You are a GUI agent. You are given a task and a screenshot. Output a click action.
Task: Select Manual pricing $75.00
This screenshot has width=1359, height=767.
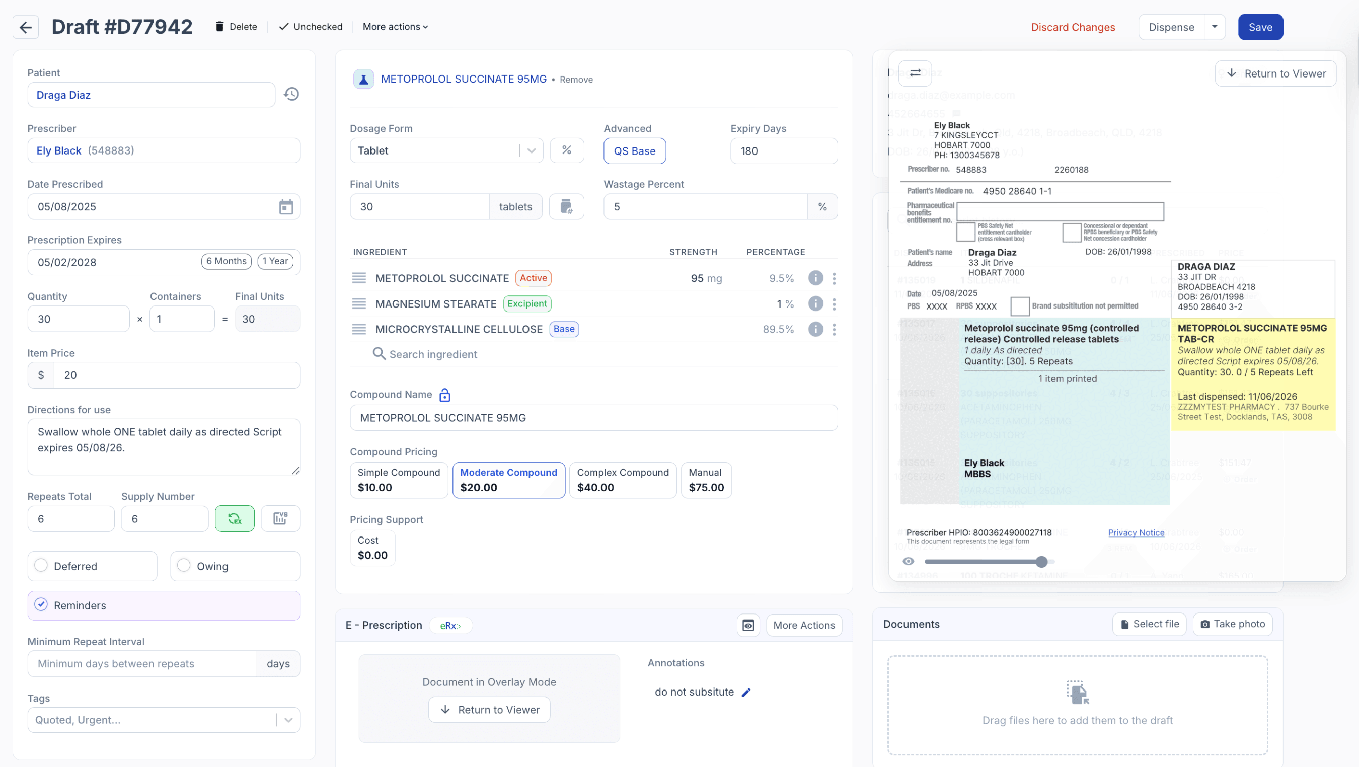coord(706,480)
